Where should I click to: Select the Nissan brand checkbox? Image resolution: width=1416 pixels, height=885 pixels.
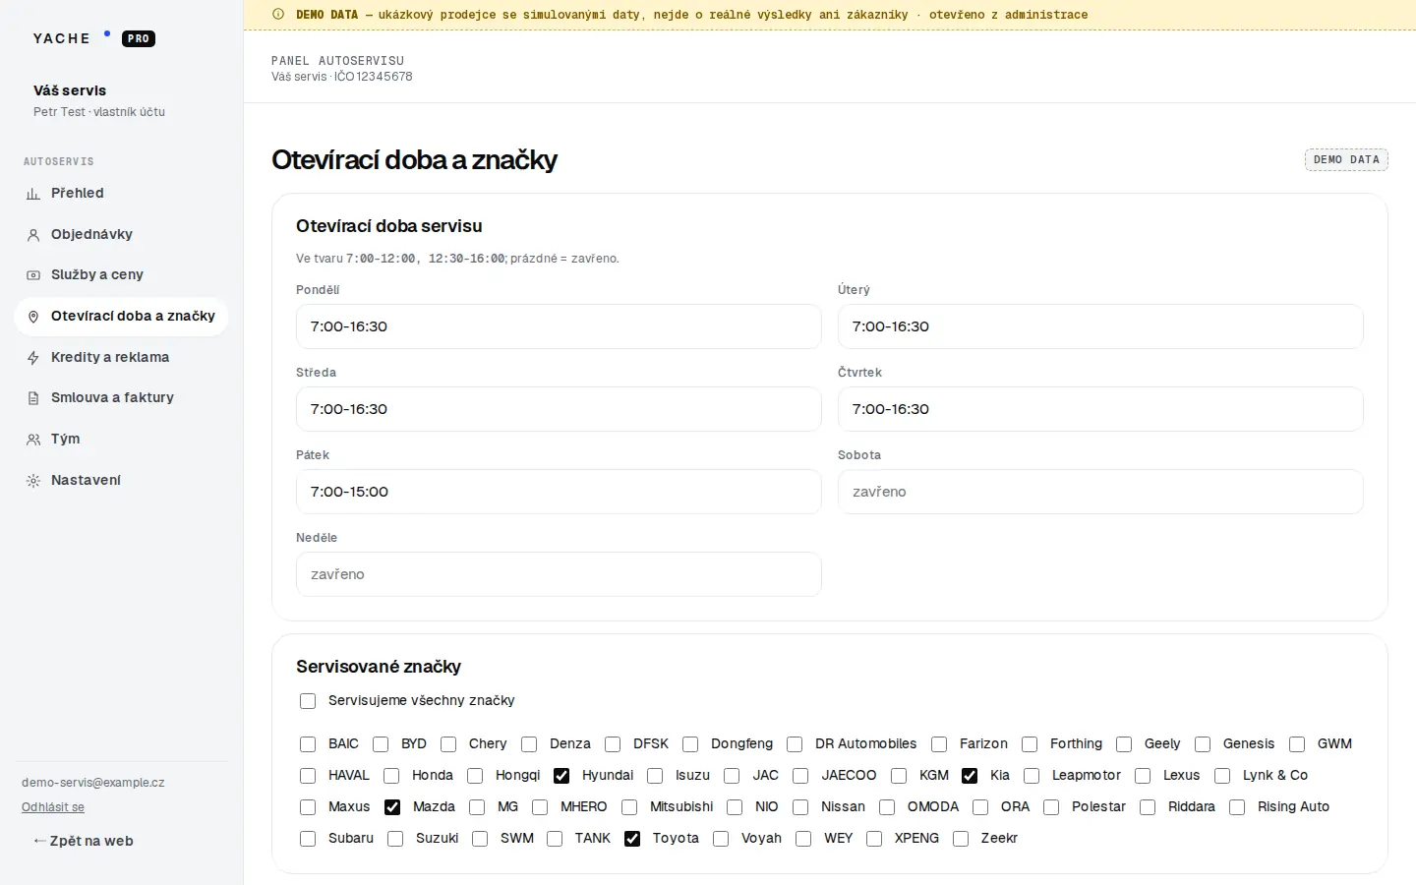(x=800, y=807)
